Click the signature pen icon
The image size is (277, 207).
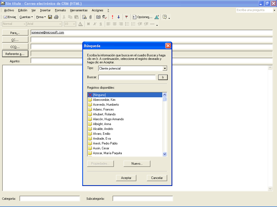click(84, 17)
